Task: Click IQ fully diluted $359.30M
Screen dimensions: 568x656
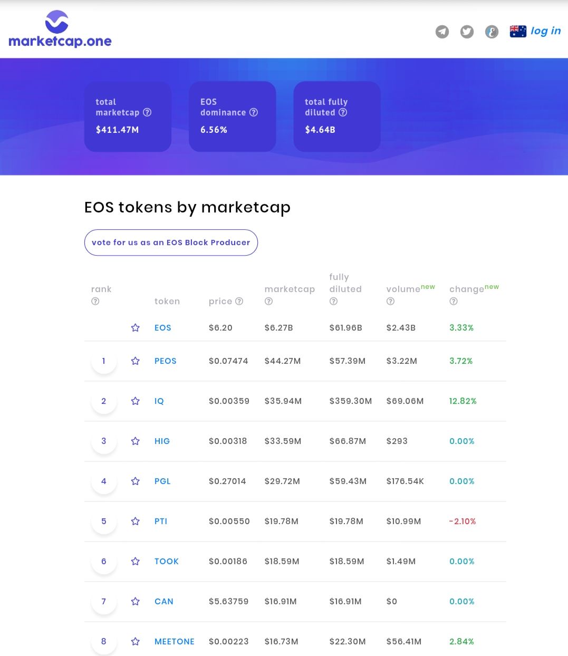Action: [351, 401]
